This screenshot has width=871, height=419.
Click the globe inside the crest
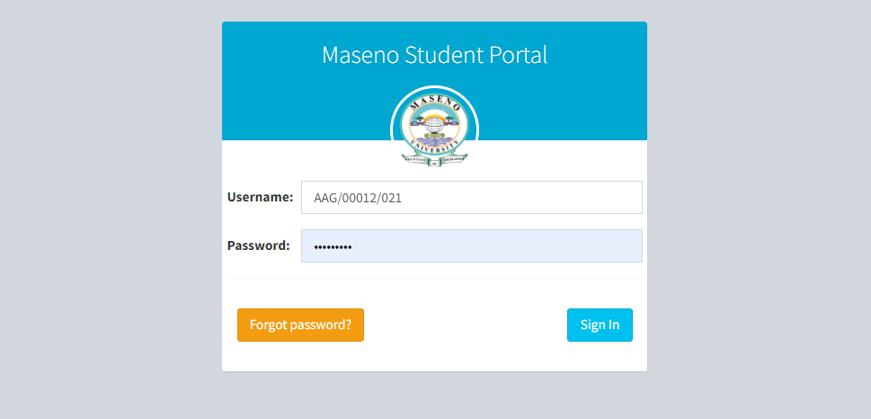click(434, 126)
